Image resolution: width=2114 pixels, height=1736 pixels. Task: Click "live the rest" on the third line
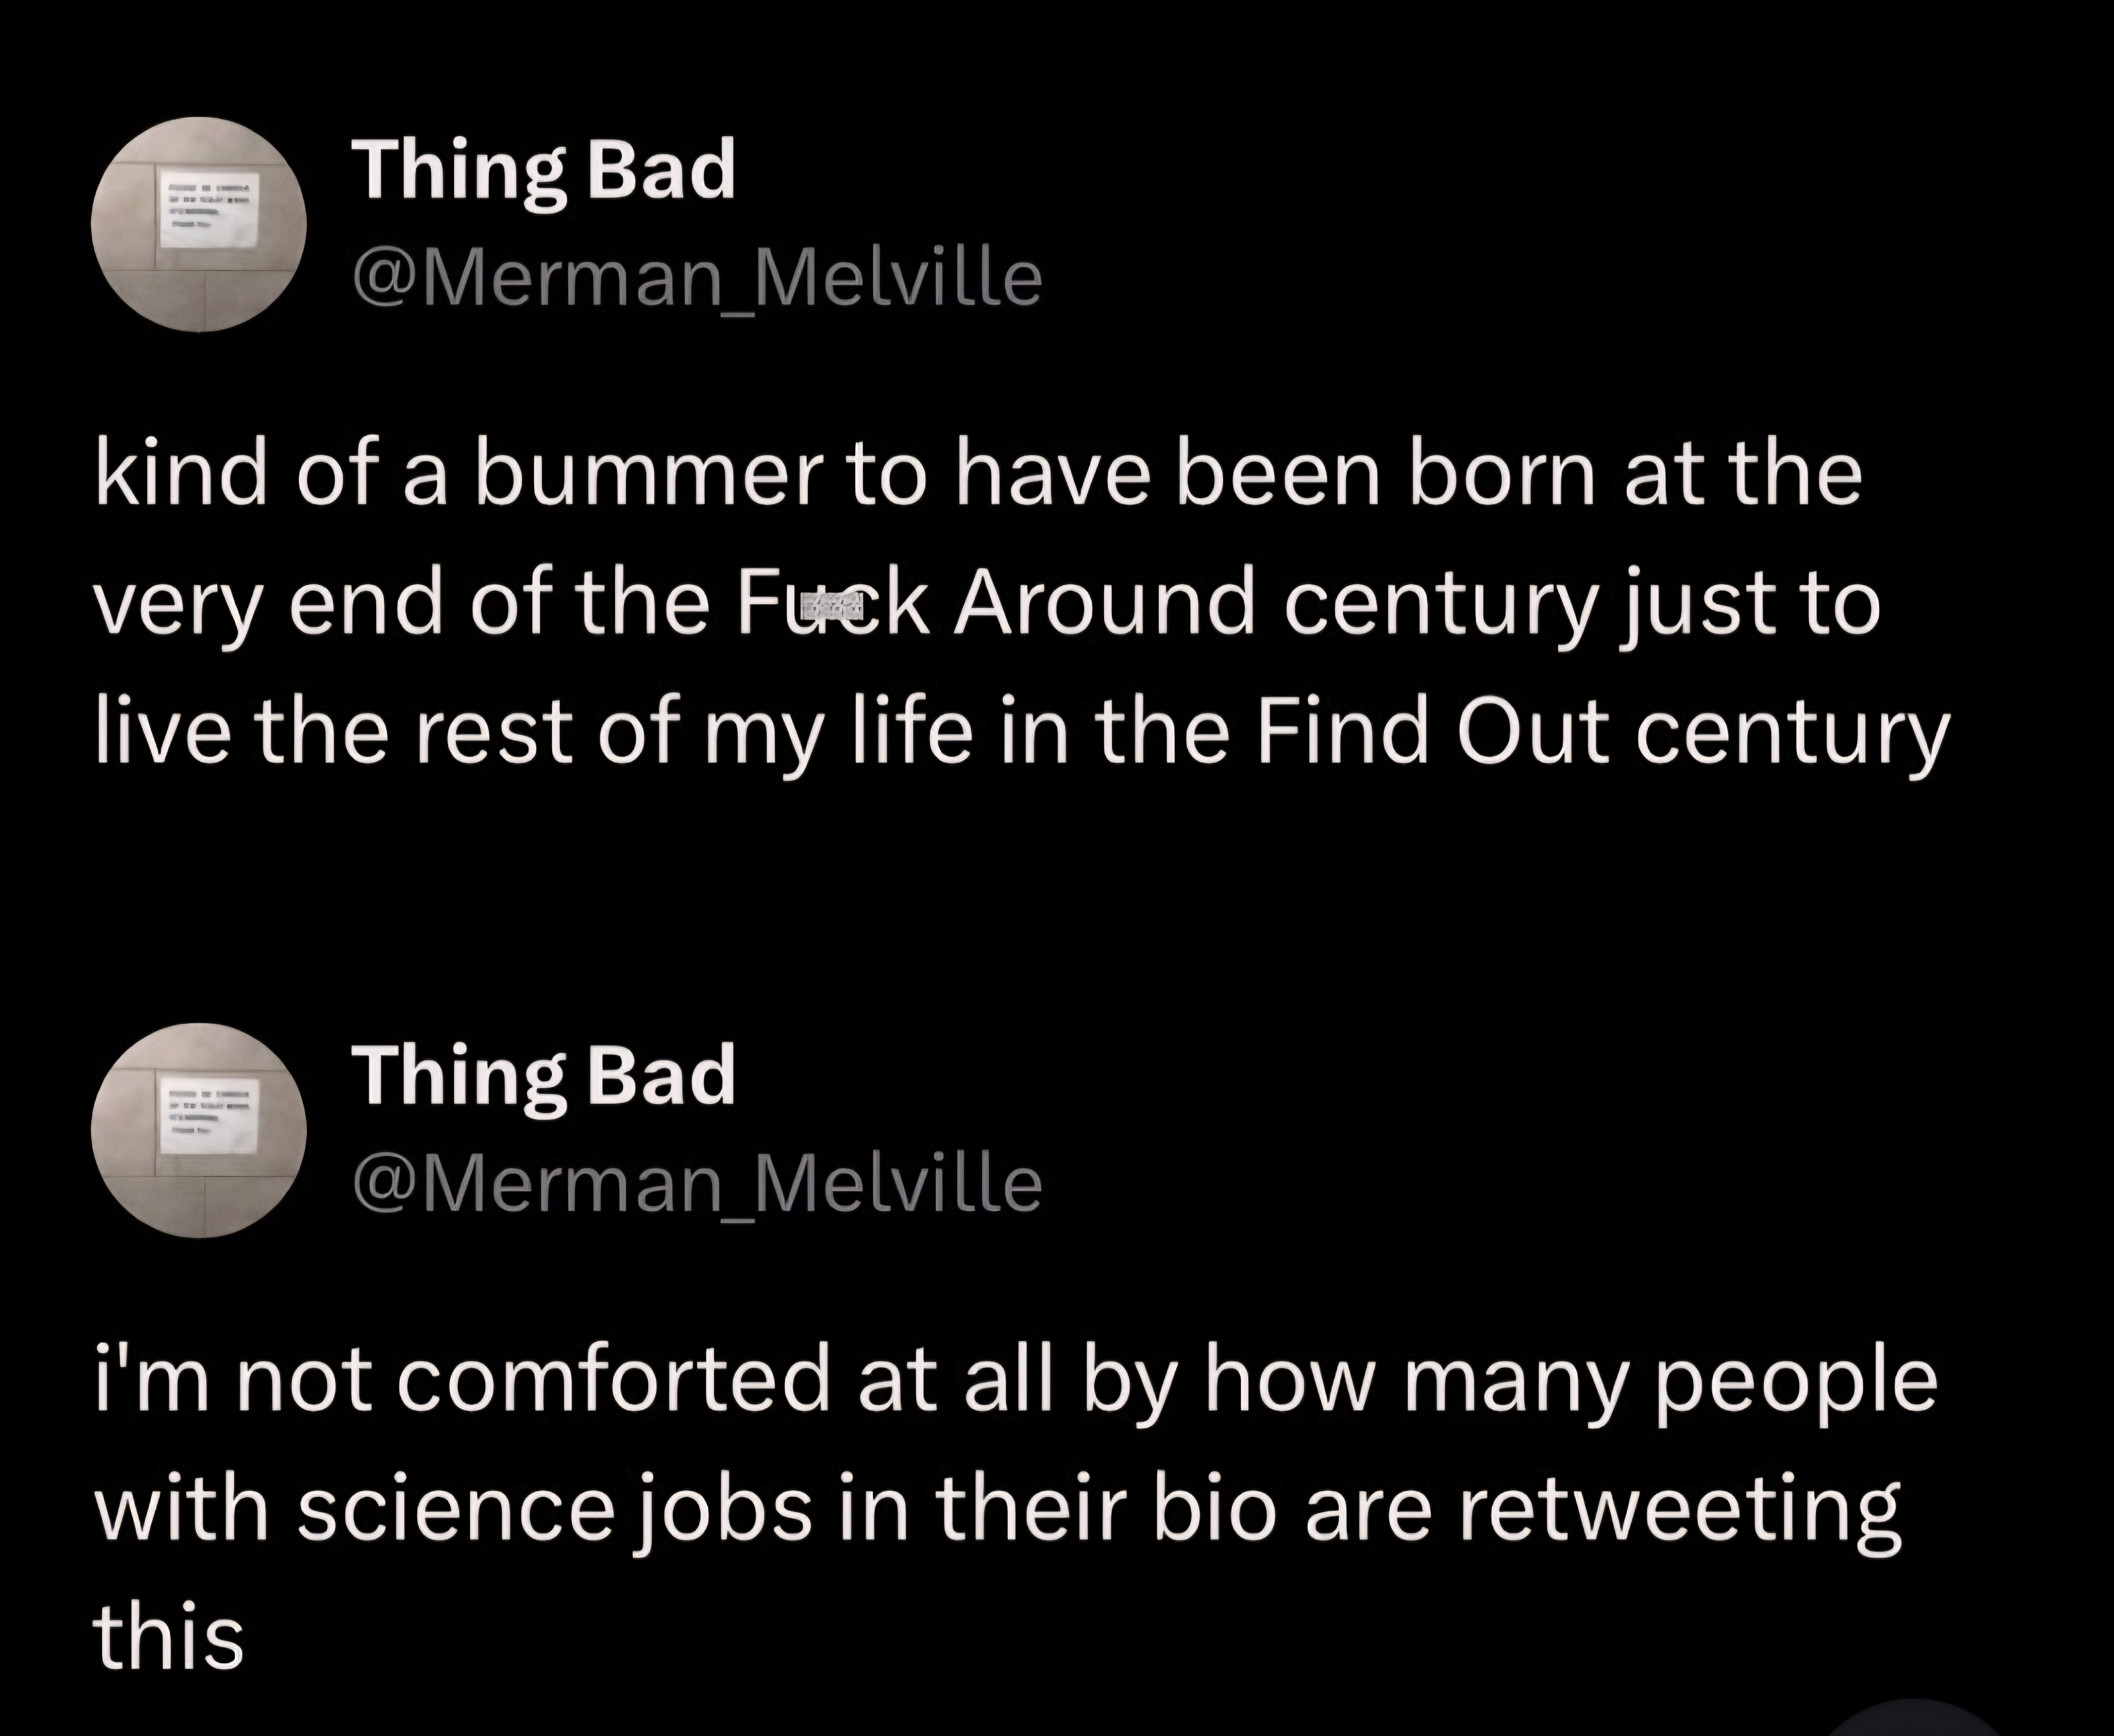point(334,733)
